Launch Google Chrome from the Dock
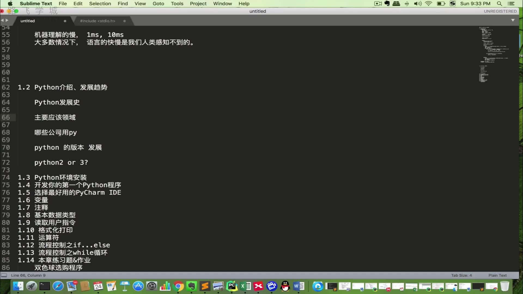Image resolution: width=523 pixels, height=294 pixels. tap(178, 286)
